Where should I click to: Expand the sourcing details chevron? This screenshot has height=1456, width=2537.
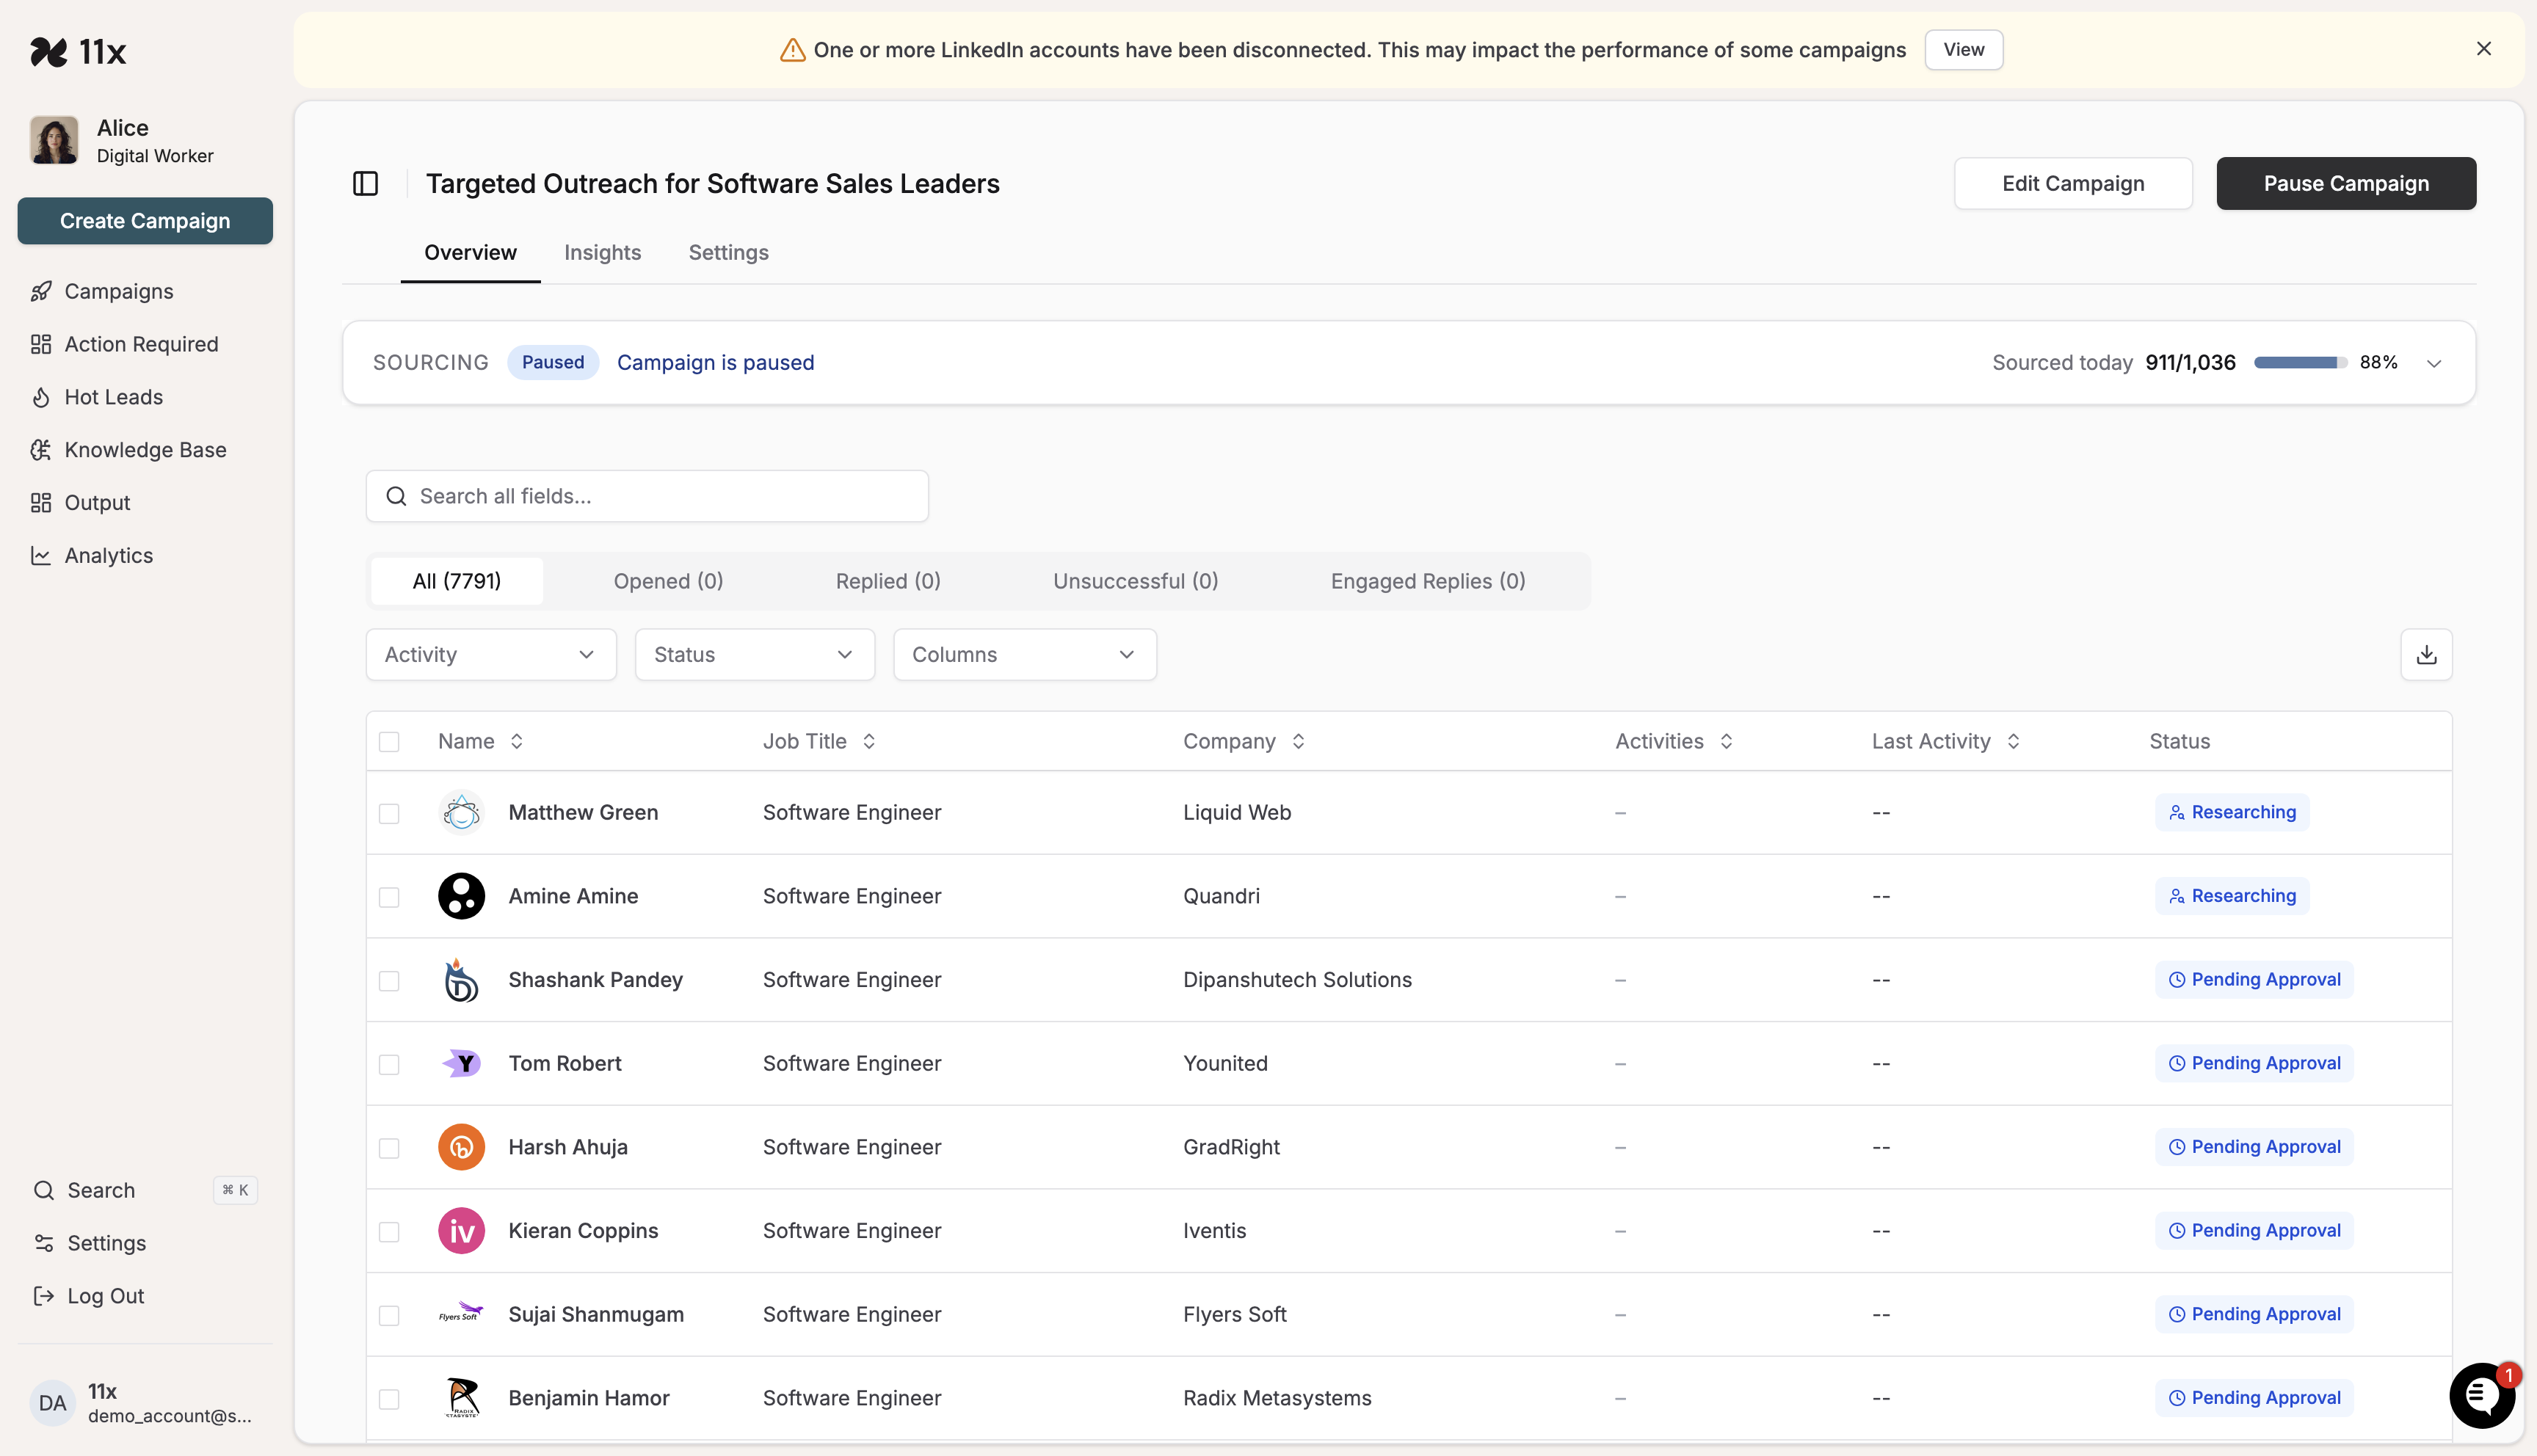tap(2434, 363)
